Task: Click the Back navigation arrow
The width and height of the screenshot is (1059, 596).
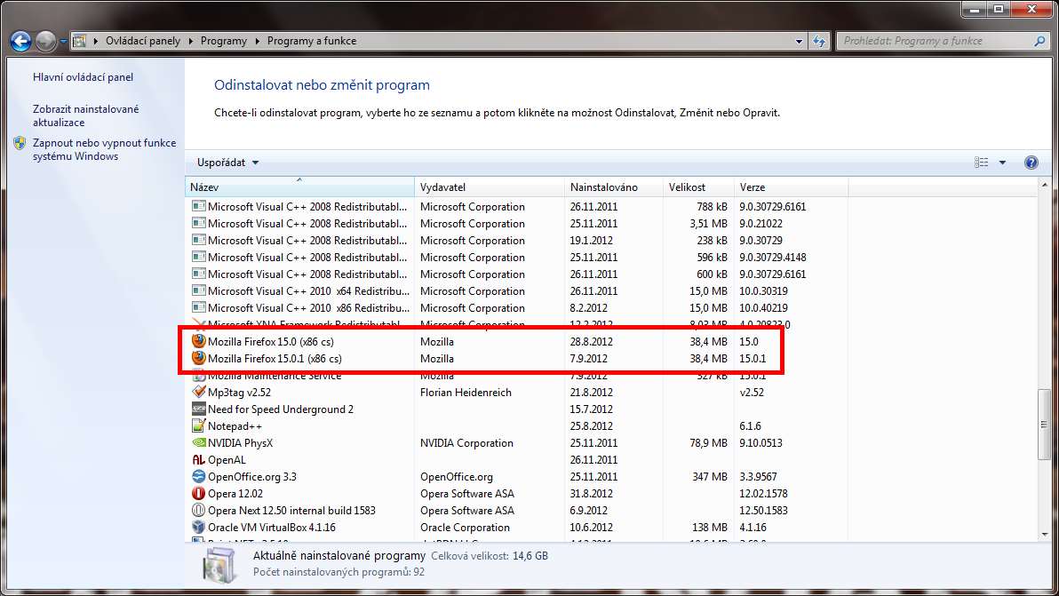Action: click(21, 41)
